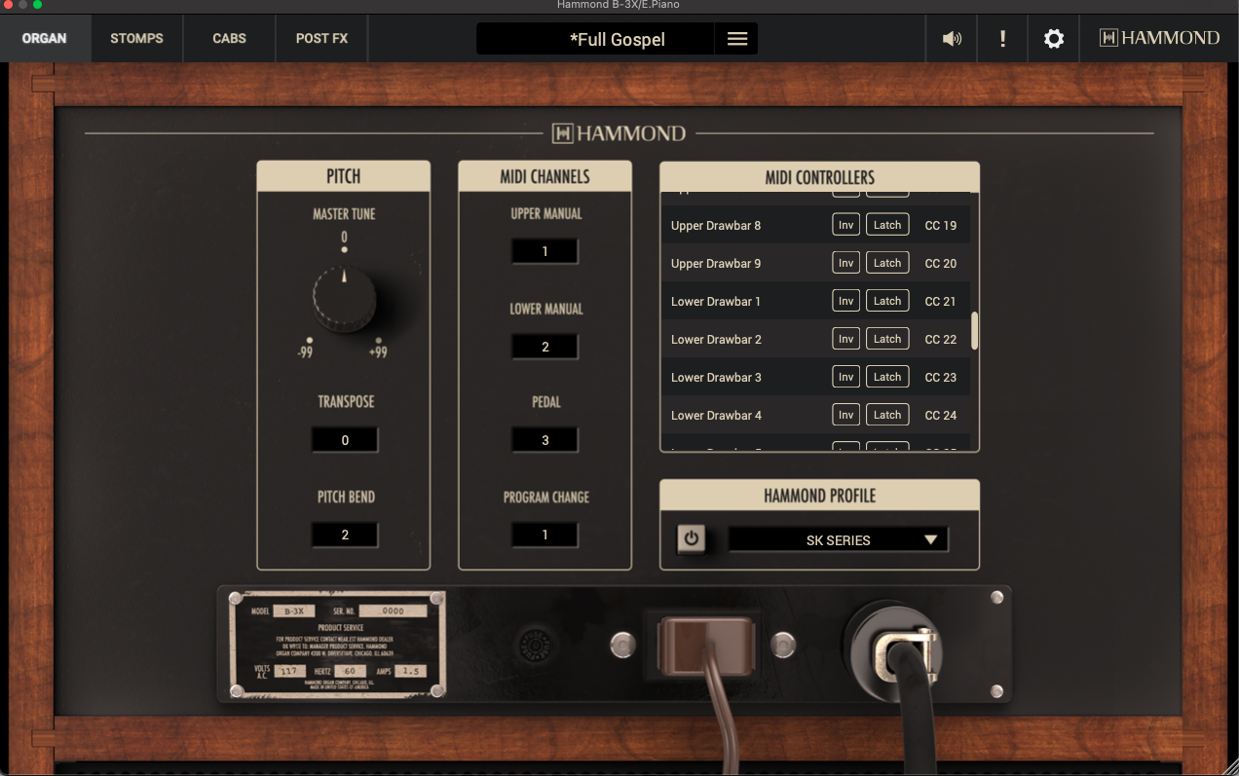1239x776 pixels.
Task: Toggle the Hammond Profile power button
Action: pyautogui.click(x=691, y=538)
